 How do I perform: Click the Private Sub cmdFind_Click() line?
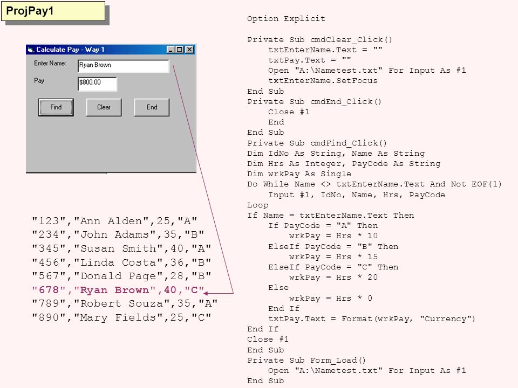(x=317, y=143)
